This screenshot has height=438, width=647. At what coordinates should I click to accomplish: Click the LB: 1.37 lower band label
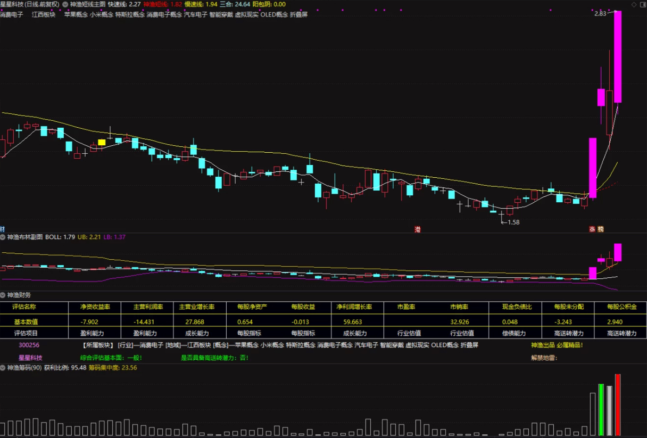(x=114, y=236)
